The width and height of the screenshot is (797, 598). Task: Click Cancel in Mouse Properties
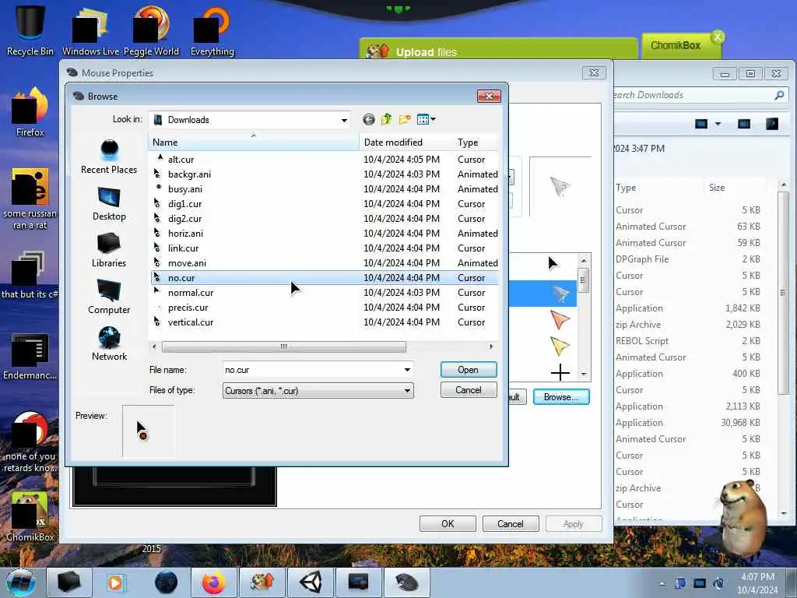point(511,524)
